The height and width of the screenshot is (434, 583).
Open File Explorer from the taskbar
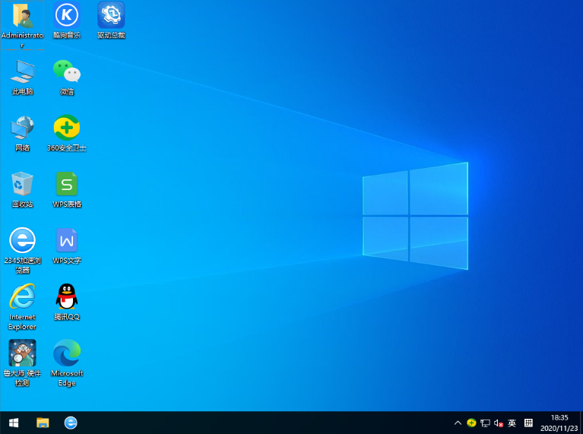coord(43,423)
